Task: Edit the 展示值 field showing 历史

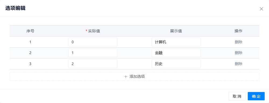Action: (176, 64)
